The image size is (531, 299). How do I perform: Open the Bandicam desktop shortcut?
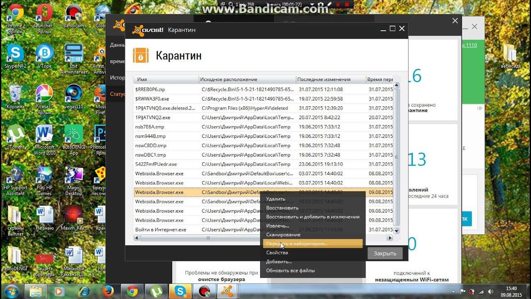pos(73,17)
